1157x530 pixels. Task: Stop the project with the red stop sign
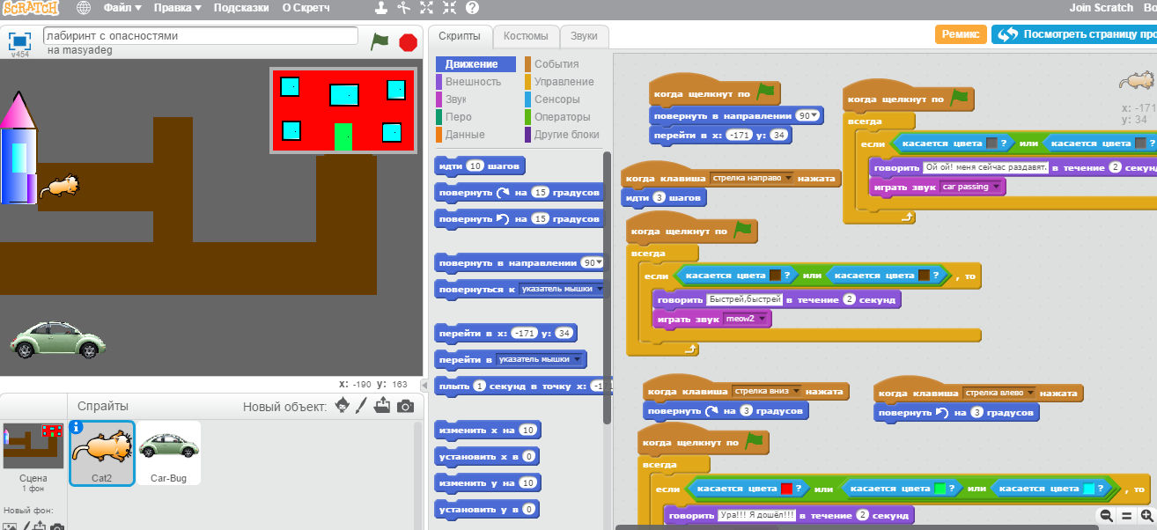coord(408,42)
